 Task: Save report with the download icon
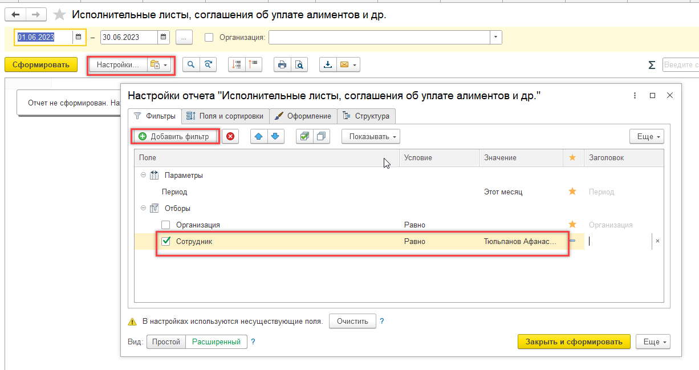point(328,64)
